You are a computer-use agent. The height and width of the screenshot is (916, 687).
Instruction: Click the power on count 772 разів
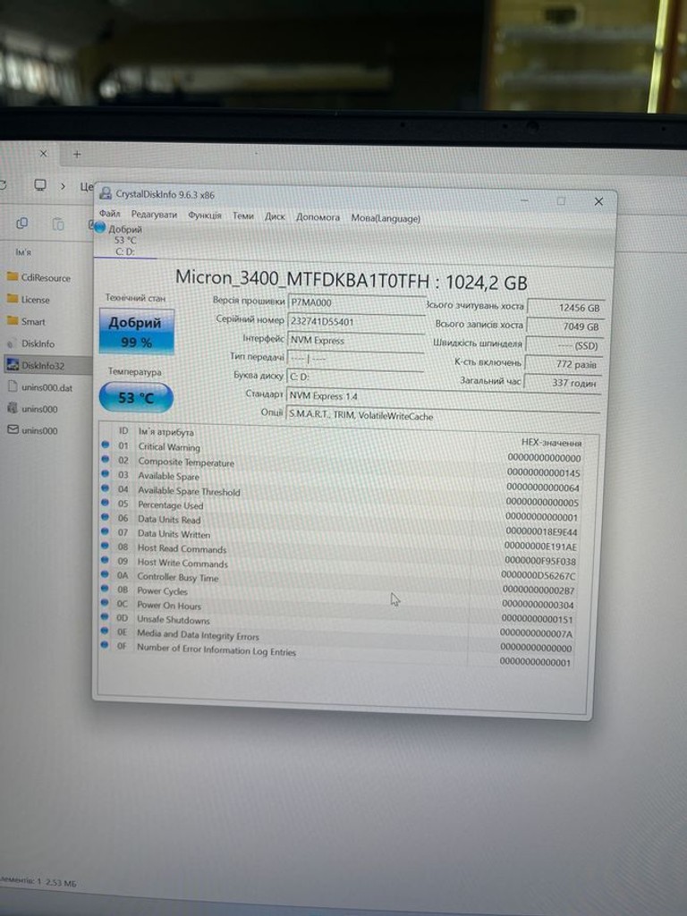[563, 364]
